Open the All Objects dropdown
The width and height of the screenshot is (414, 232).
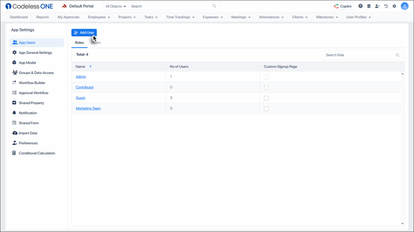pos(116,6)
